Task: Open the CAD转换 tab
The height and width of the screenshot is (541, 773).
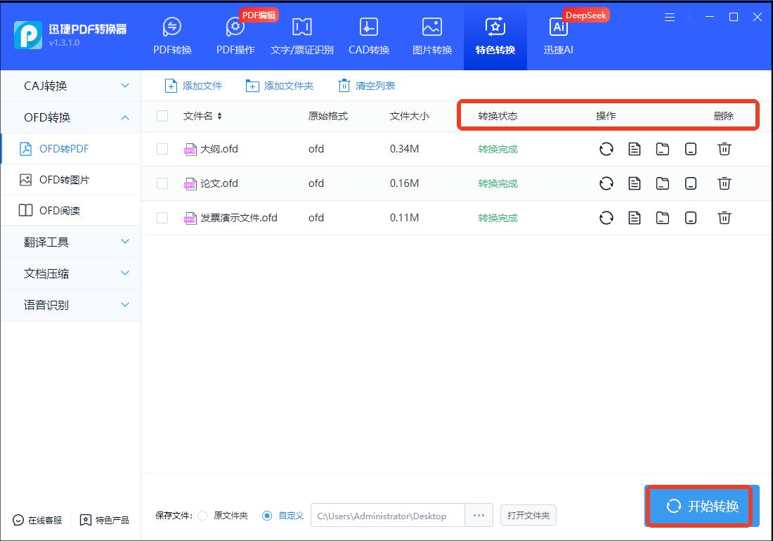Action: pos(369,36)
